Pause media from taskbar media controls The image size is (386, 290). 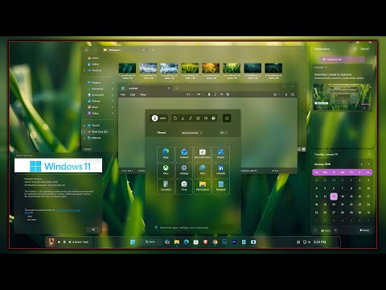point(64,242)
